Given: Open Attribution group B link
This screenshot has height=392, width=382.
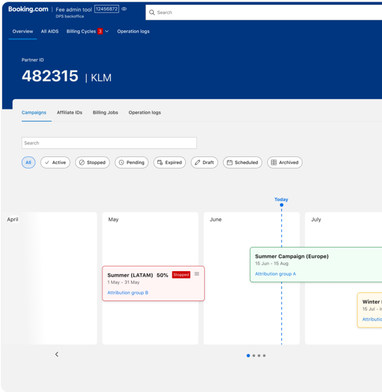Looking at the screenshot, I should (128, 293).
